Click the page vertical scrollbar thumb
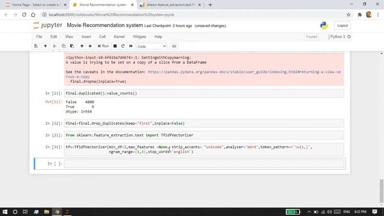 pos(382,190)
